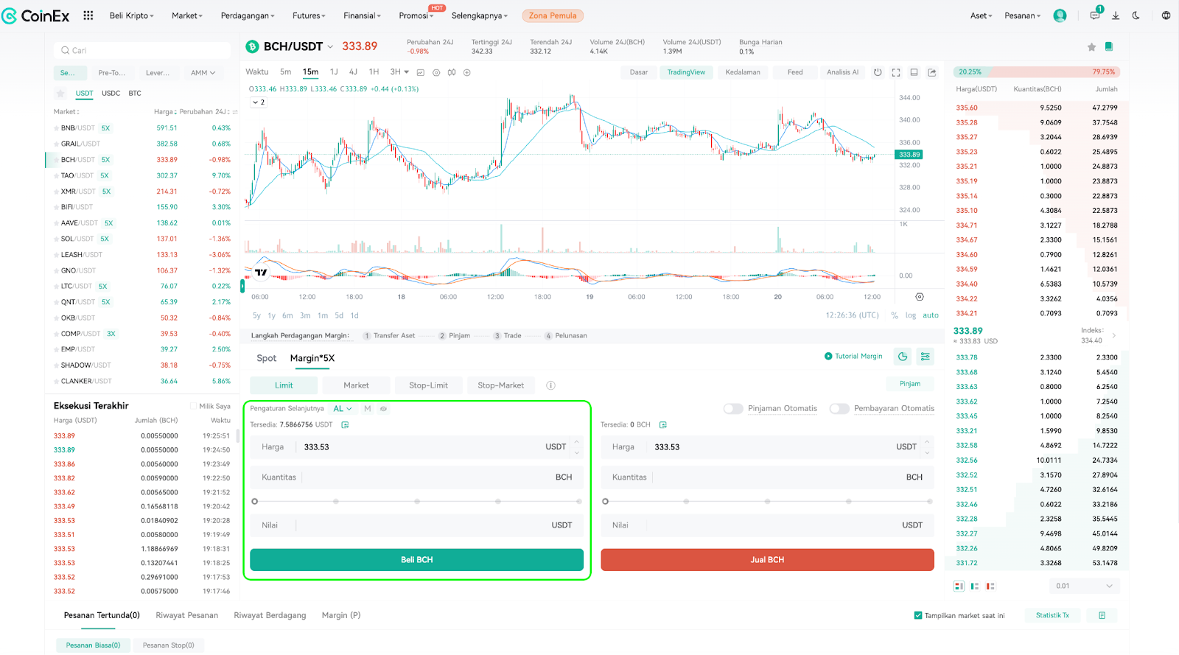
Task: Click the Jual BCH button
Action: click(767, 560)
